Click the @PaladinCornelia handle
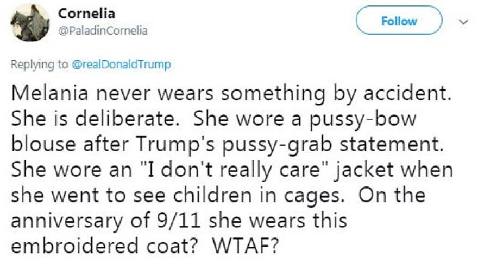478x264 pixels. (103, 30)
